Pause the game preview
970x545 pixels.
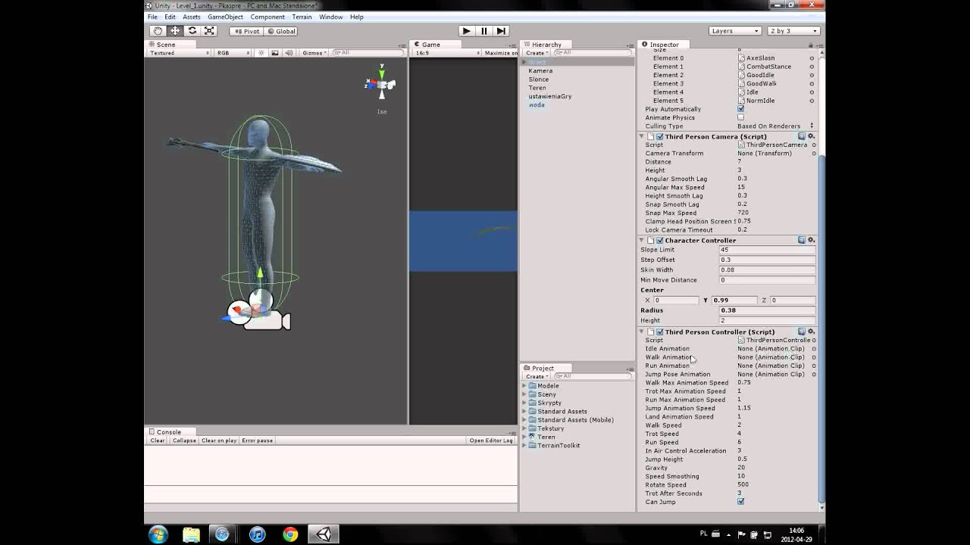pyautogui.click(x=483, y=31)
